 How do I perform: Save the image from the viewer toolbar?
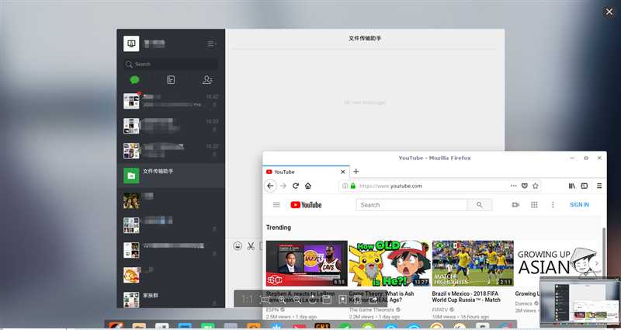tap(327, 299)
